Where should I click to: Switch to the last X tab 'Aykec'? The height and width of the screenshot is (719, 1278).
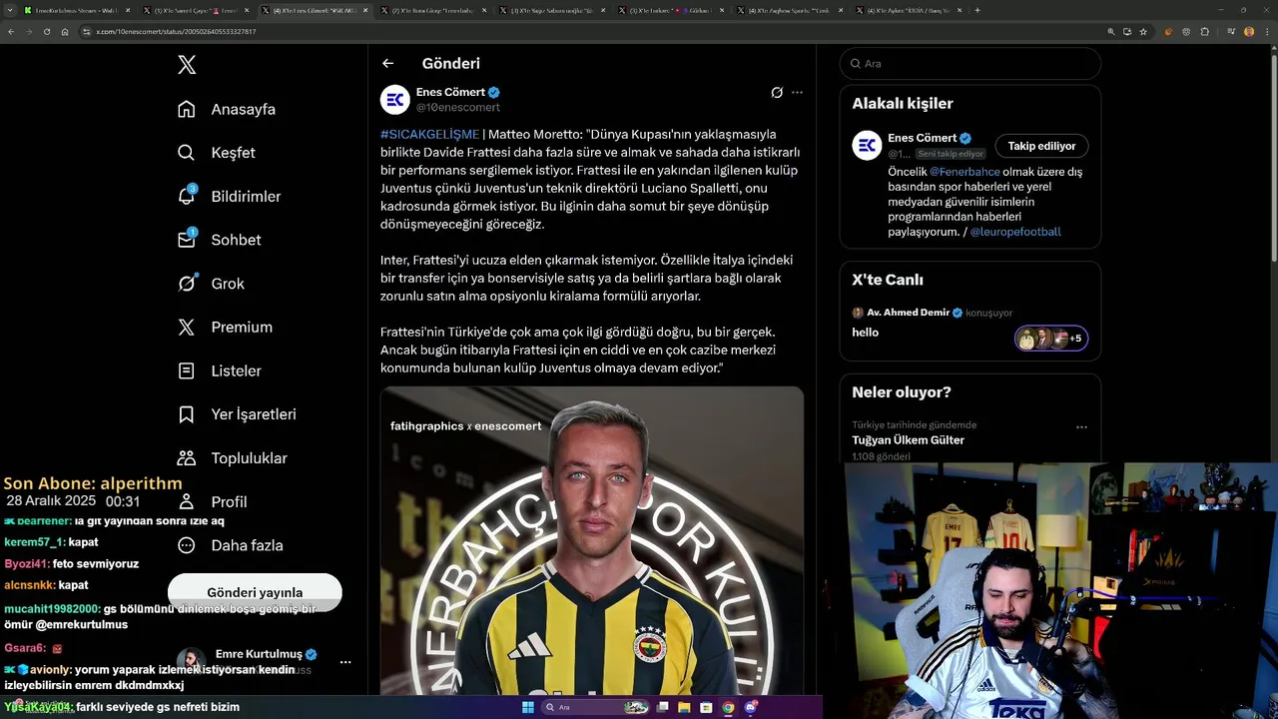point(909,10)
